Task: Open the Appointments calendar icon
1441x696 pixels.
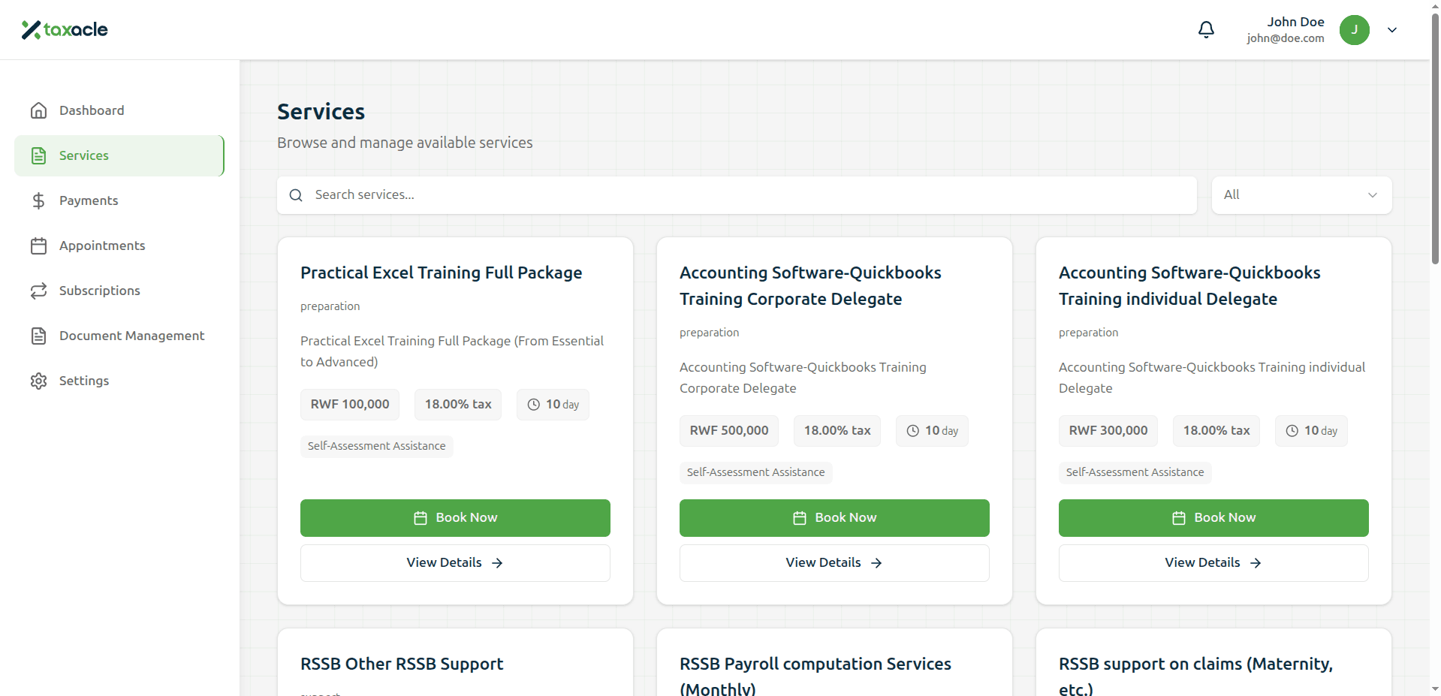Action: coord(38,246)
